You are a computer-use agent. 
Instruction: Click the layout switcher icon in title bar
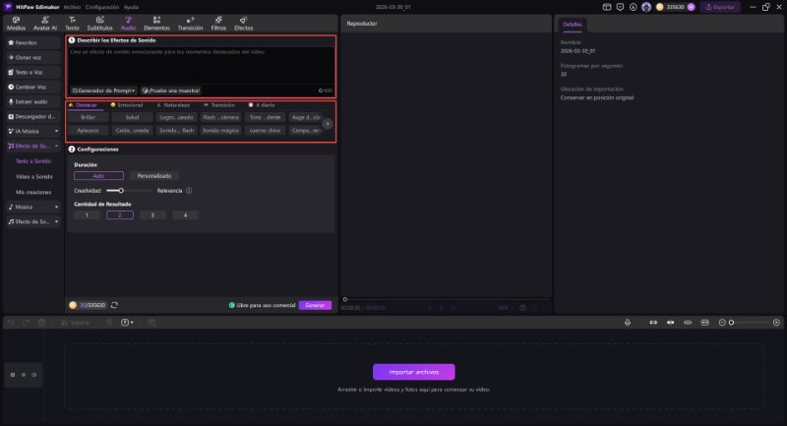tap(607, 7)
